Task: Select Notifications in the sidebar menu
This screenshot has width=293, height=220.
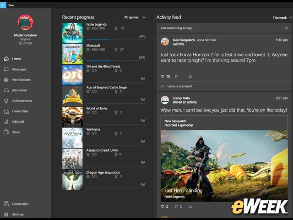Action: click(x=22, y=80)
